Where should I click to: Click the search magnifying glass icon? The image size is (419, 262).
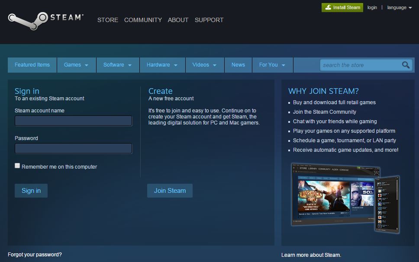[405, 65]
